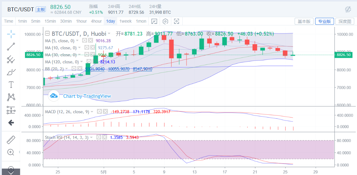The image size is (357, 175).
Task: Open Chart by TradingView link
Action: pos(87,96)
